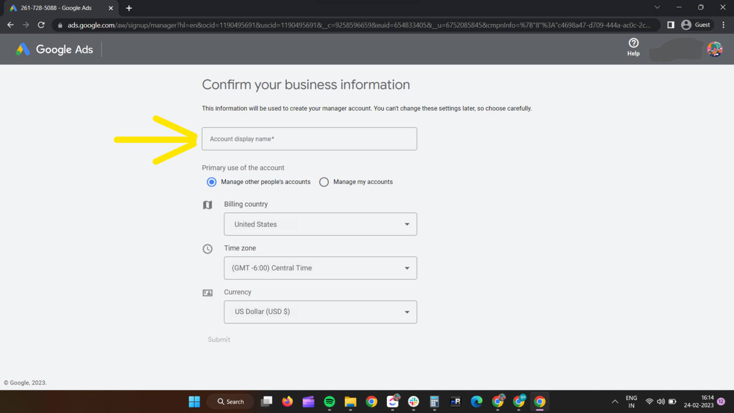Switch to the Google Ads browser tab
This screenshot has height=413, width=734.
tap(58, 8)
